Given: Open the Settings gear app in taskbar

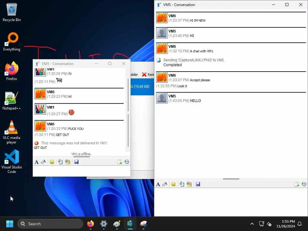Looking at the screenshot, I should click(104, 224).
